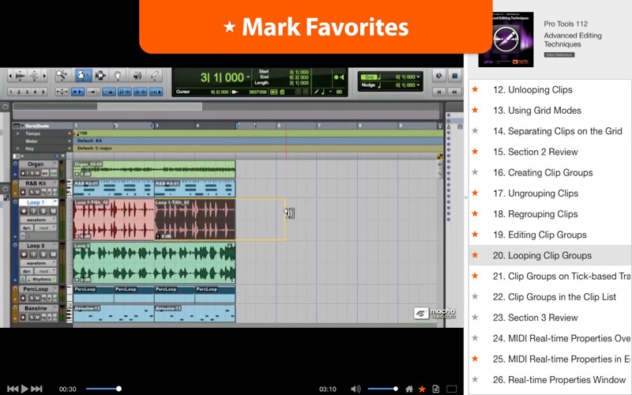Mute the Loop 1 track

point(53,211)
